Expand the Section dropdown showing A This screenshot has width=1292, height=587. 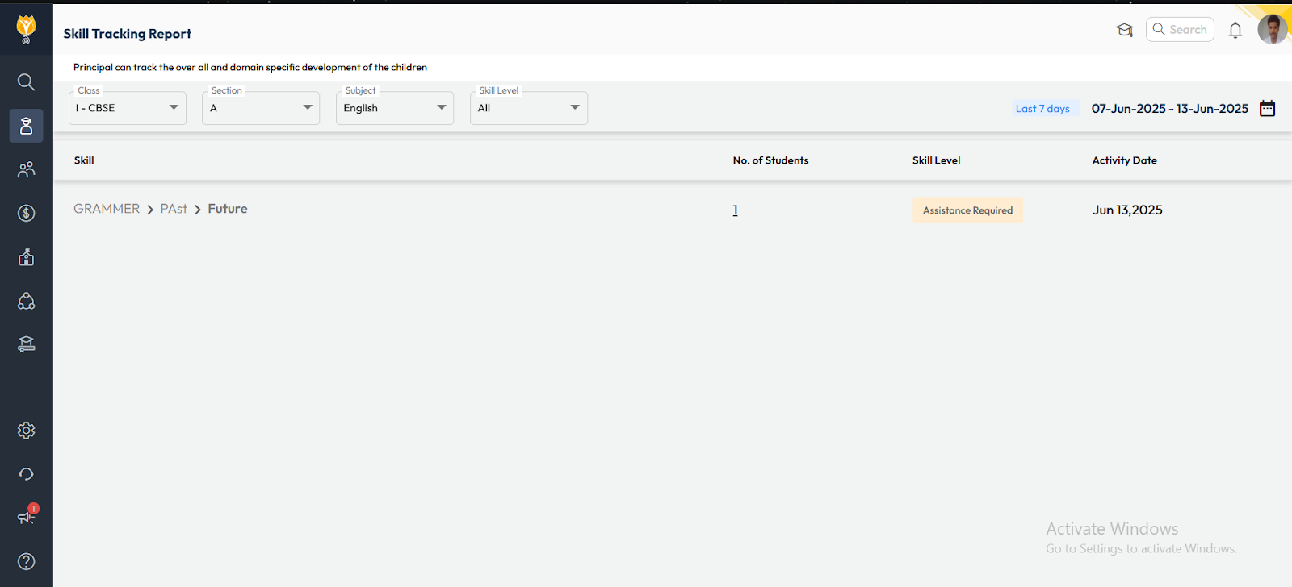(x=261, y=108)
